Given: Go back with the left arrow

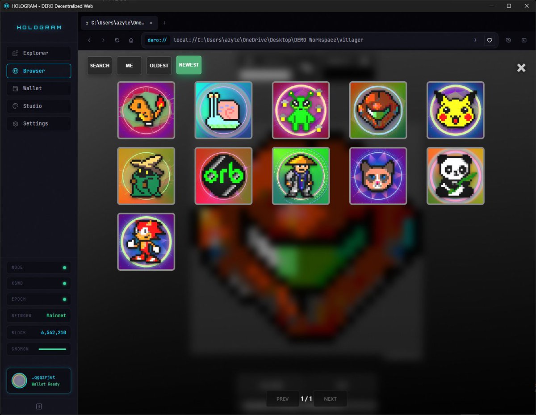Looking at the screenshot, I should (x=89, y=40).
